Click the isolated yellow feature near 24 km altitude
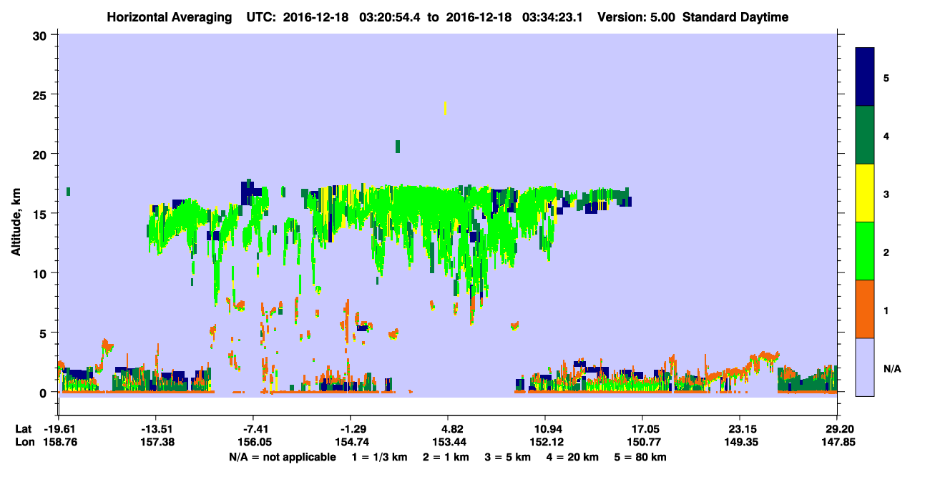This screenshot has height=477, width=930. [445, 108]
